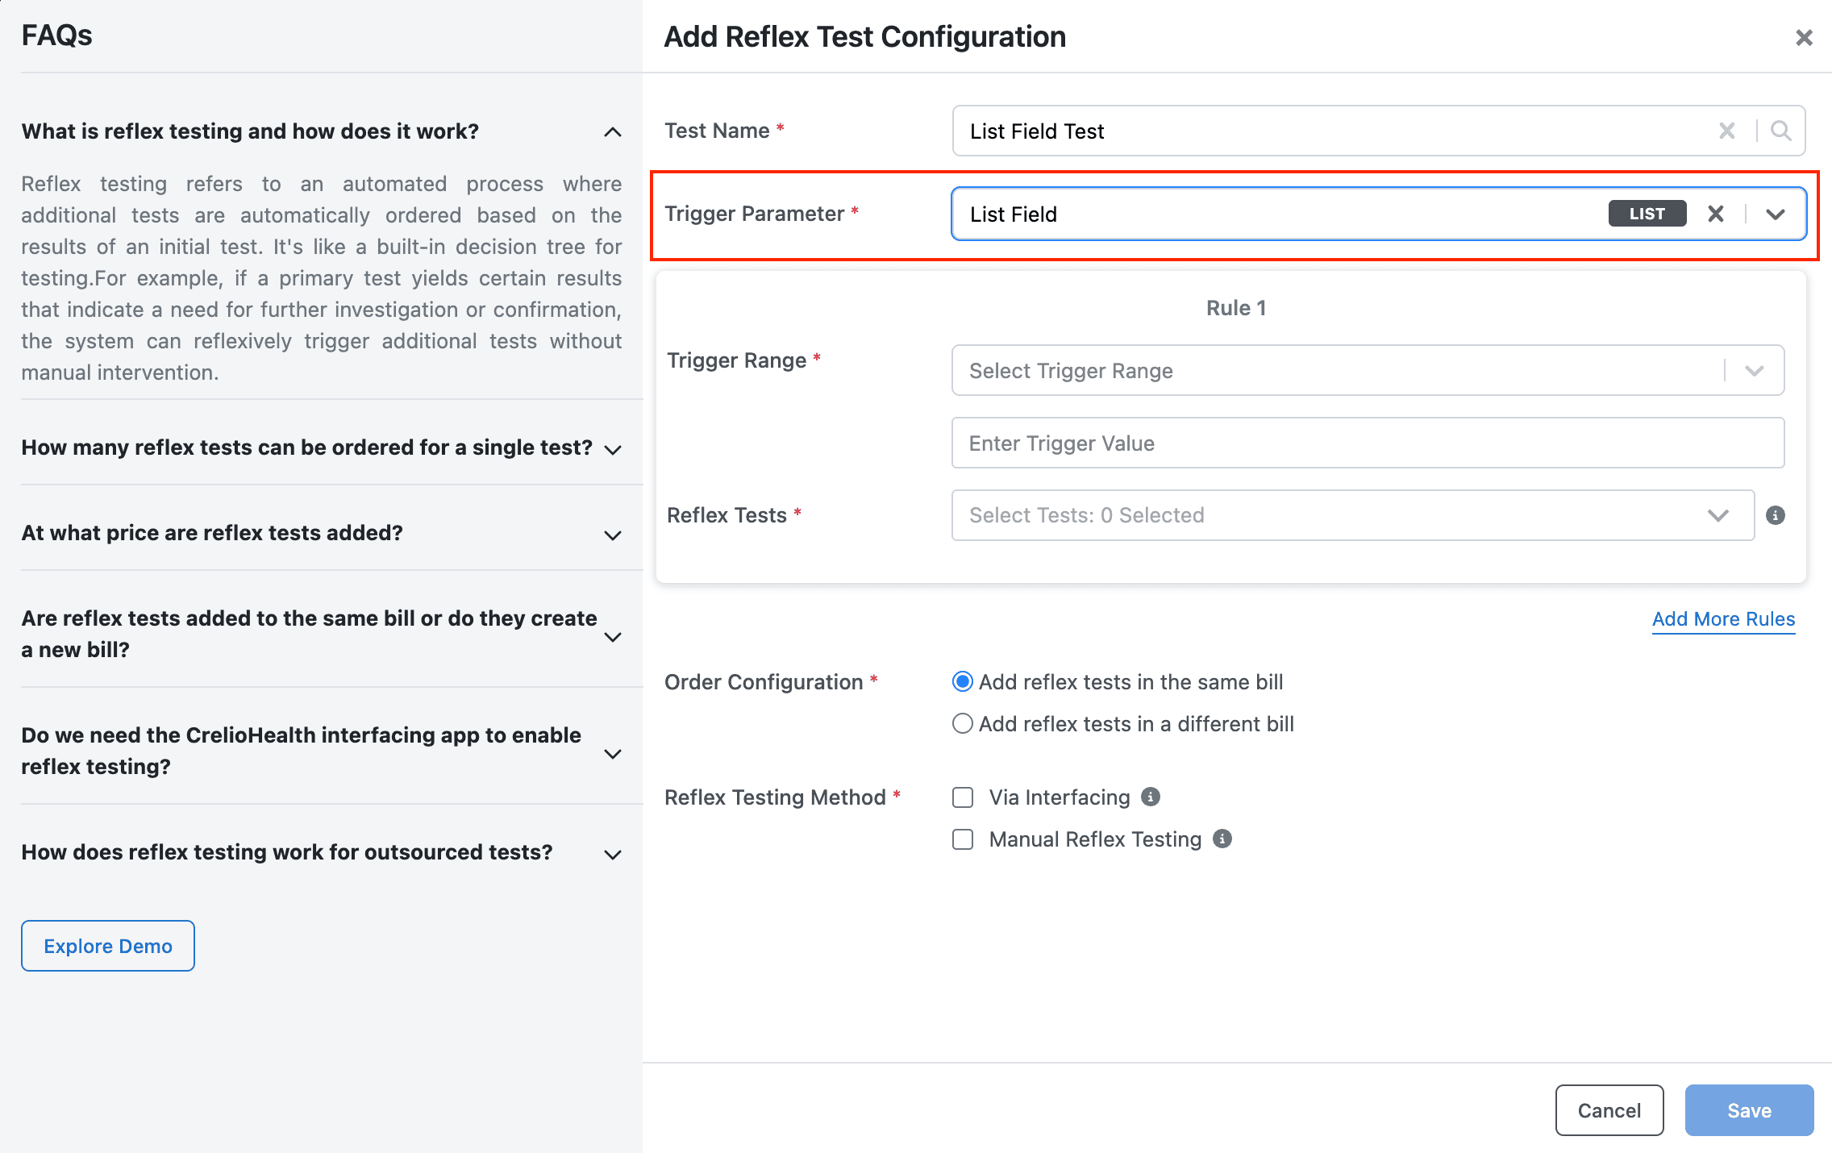Click the Enter Trigger Value field

[1368, 443]
